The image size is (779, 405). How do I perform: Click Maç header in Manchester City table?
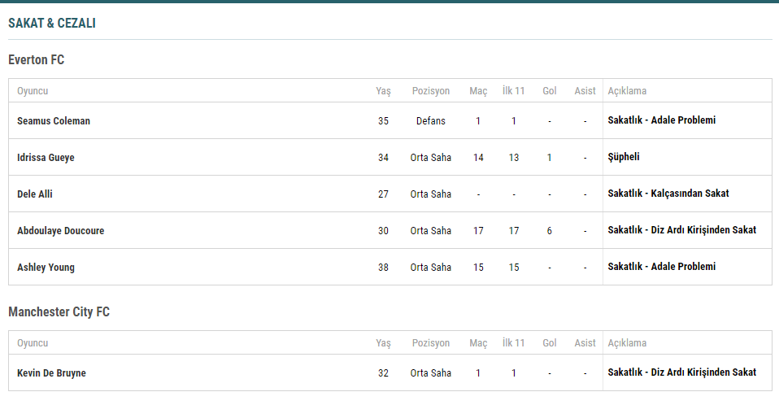478,343
